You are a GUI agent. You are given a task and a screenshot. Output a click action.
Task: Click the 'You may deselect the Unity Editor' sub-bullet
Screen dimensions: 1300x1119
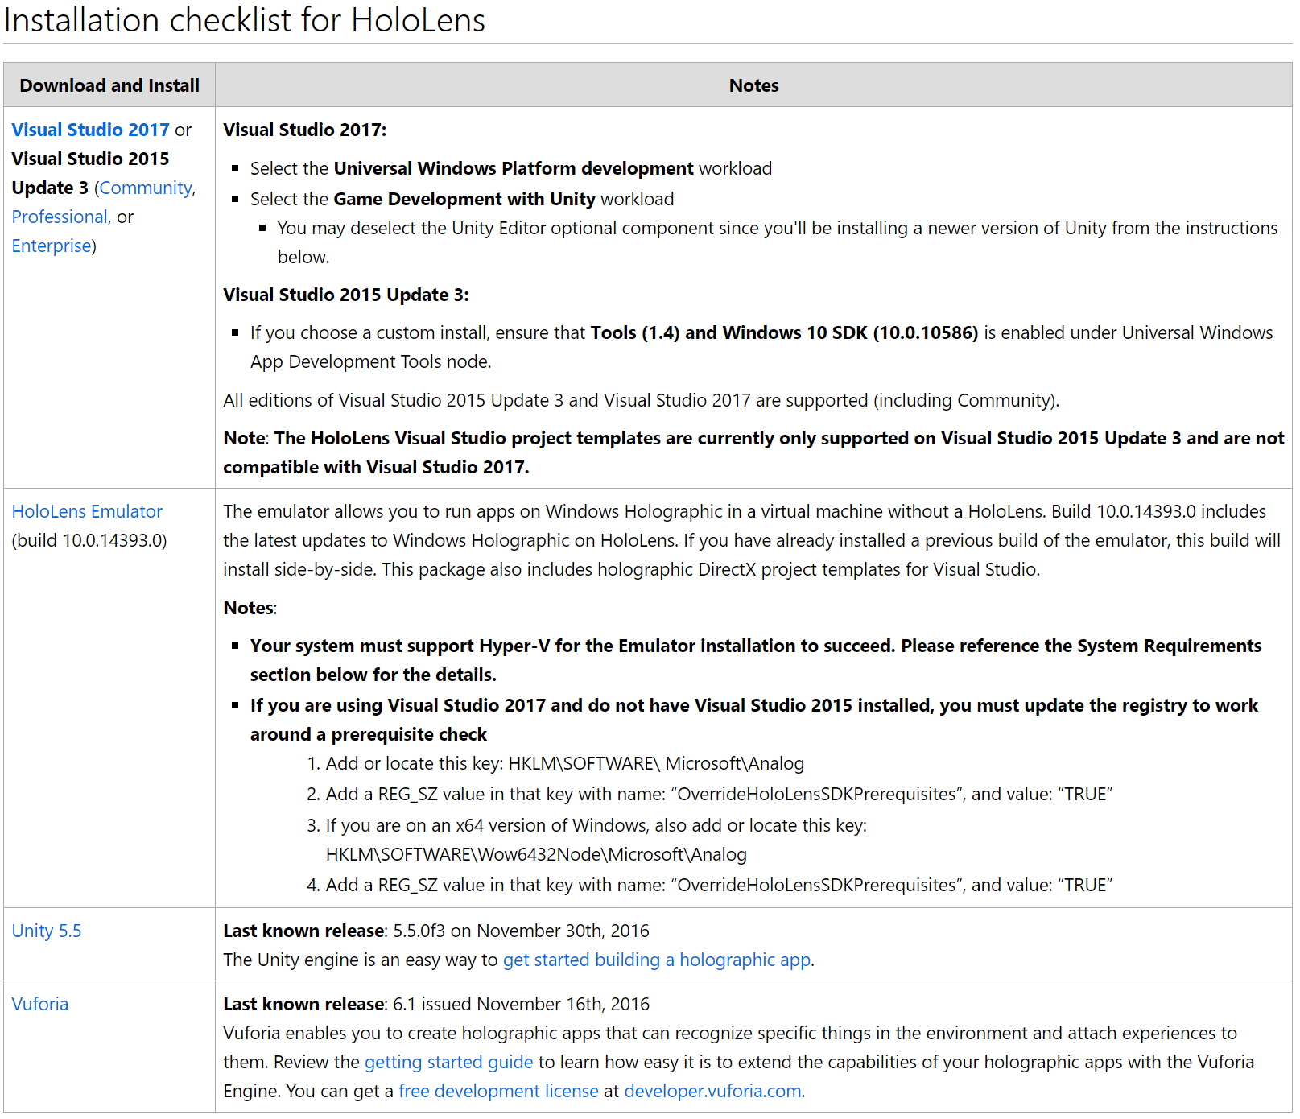click(x=778, y=242)
